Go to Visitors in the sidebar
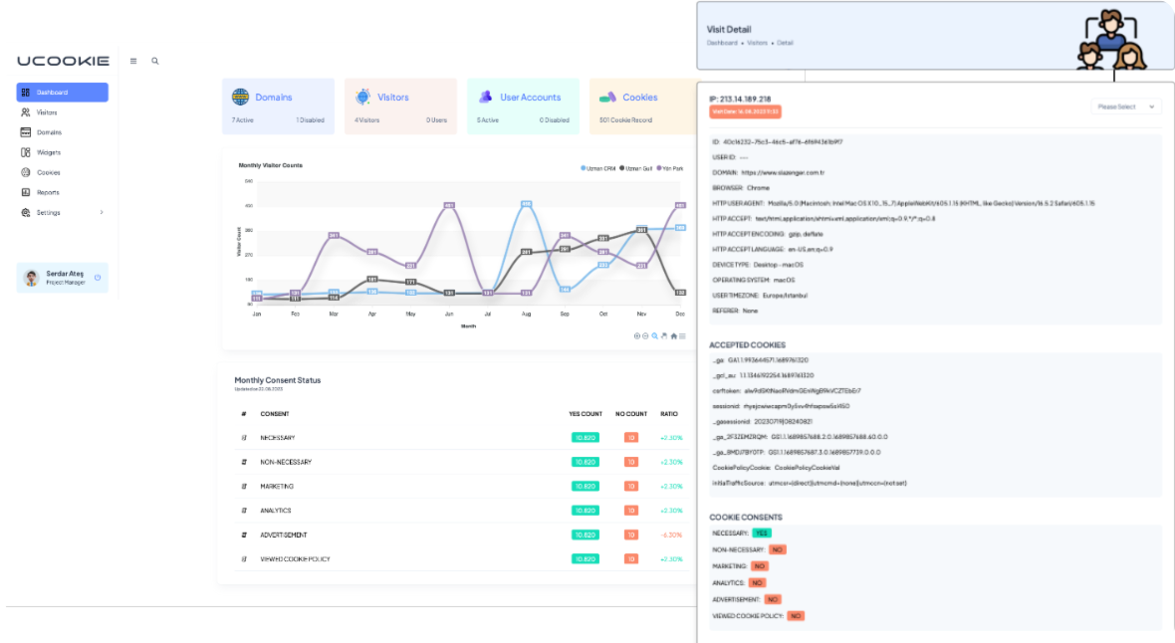This screenshot has height=643, width=1175. tap(47, 112)
